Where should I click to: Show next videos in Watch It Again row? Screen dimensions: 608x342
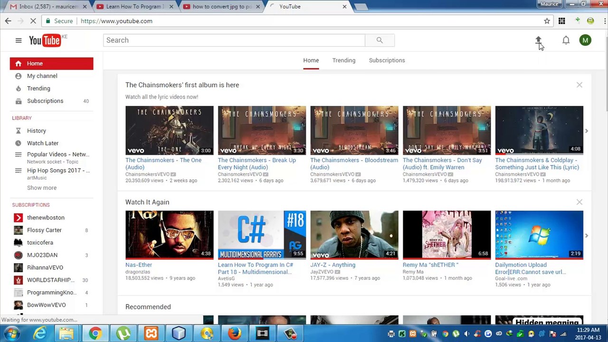point(587,236)
